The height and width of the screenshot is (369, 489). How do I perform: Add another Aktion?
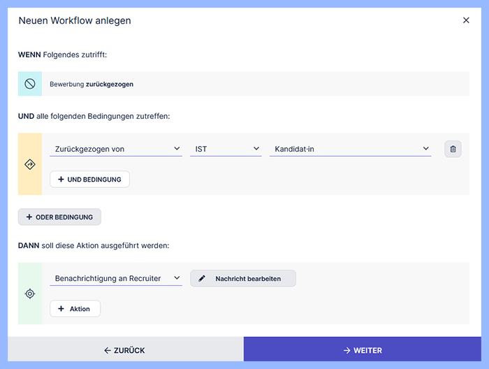[x=75, y=308]
